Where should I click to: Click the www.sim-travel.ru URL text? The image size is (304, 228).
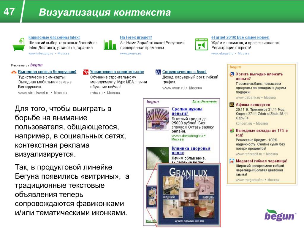34,93
